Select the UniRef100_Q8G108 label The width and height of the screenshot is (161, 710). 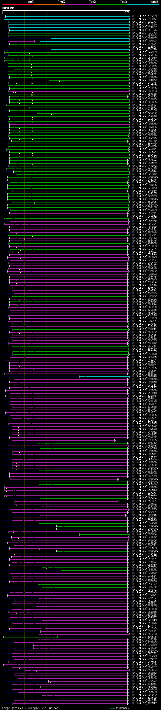coord(144,207)
